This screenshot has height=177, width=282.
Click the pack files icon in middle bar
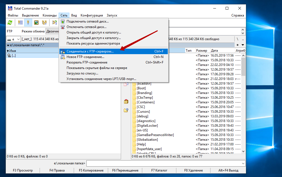(x=126, y=101)
